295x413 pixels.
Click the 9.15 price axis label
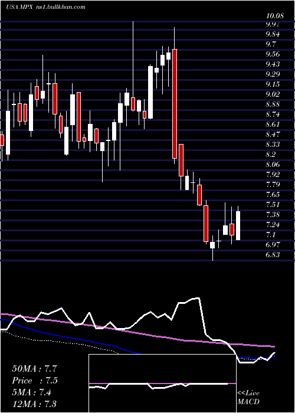[274, 84]
